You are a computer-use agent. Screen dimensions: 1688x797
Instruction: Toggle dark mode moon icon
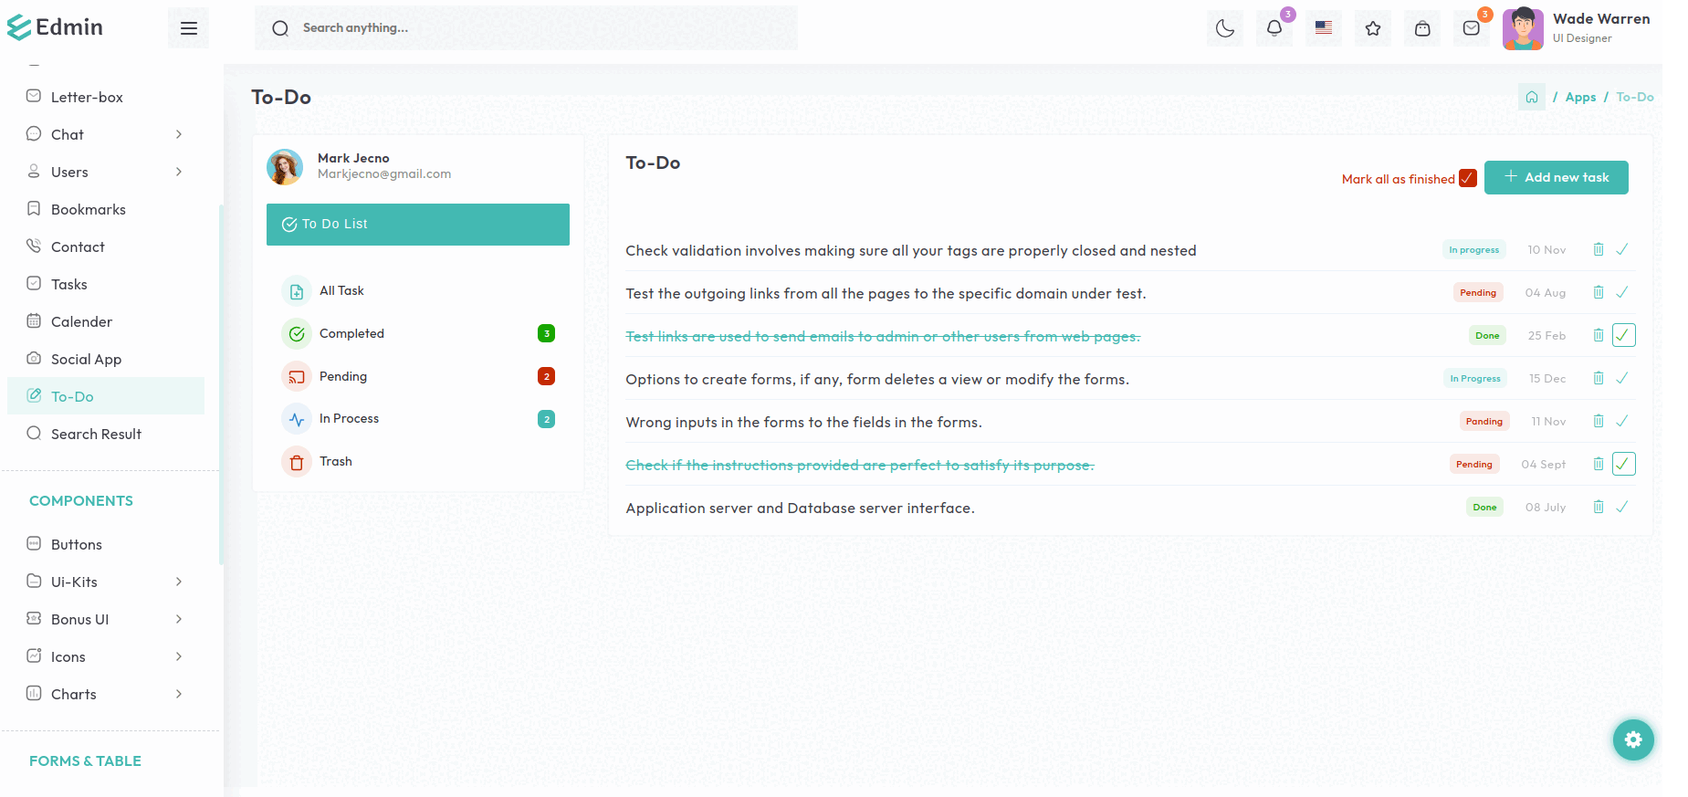(1224, 28)
